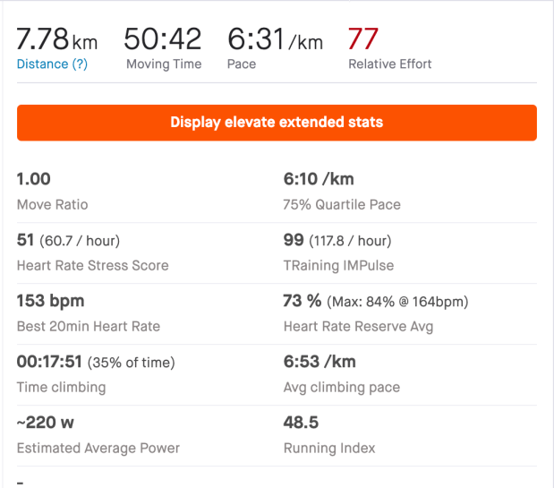
Task: Click the Display elevate extended stats button
Action: tap(277, 123)
